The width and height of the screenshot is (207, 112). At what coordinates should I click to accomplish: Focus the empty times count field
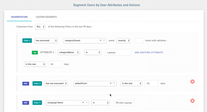click(139, 41)
